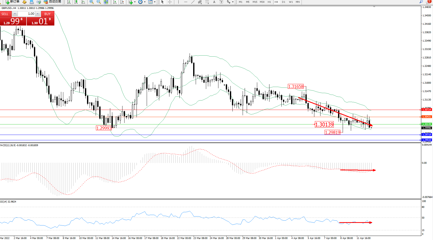Toggle the chart Auto Scroll button

115,2
